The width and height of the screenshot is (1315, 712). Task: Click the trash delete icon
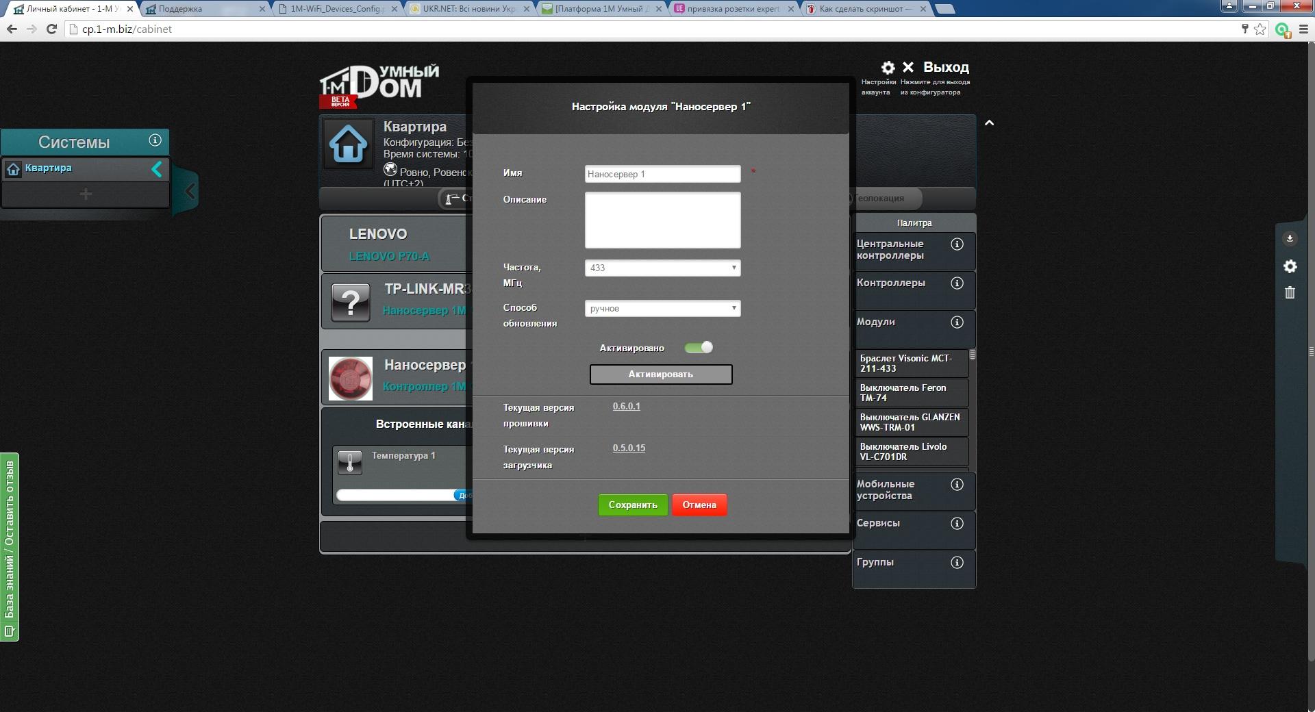[x=1290, y=293]
